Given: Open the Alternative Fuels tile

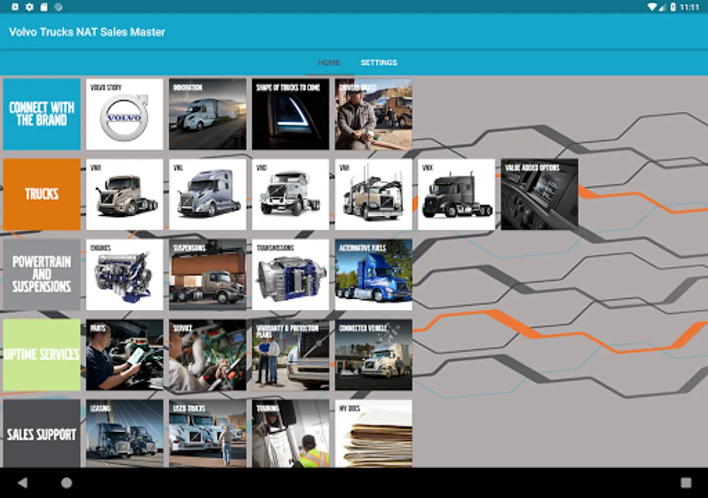Looking at the screenshot, I should click(x=373, y=274).
